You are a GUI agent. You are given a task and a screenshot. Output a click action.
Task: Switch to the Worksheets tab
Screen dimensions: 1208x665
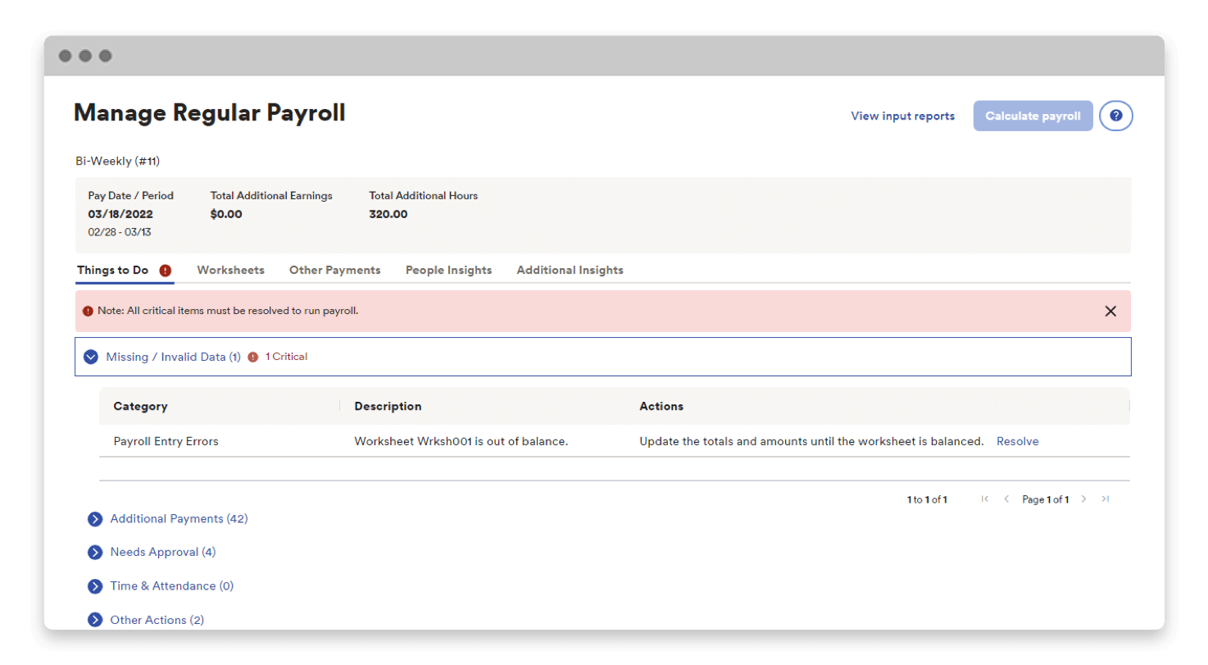click(230, 270)
